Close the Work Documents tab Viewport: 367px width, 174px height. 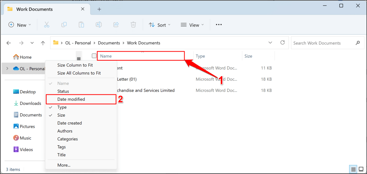pos(83,9)
